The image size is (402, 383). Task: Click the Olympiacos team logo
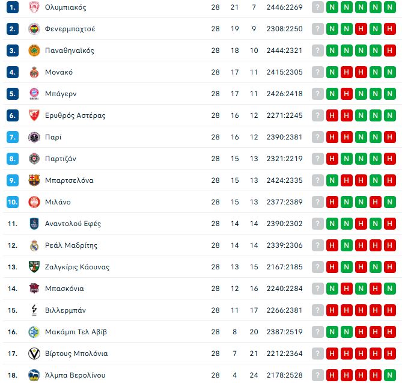click(x=34, y=7)
